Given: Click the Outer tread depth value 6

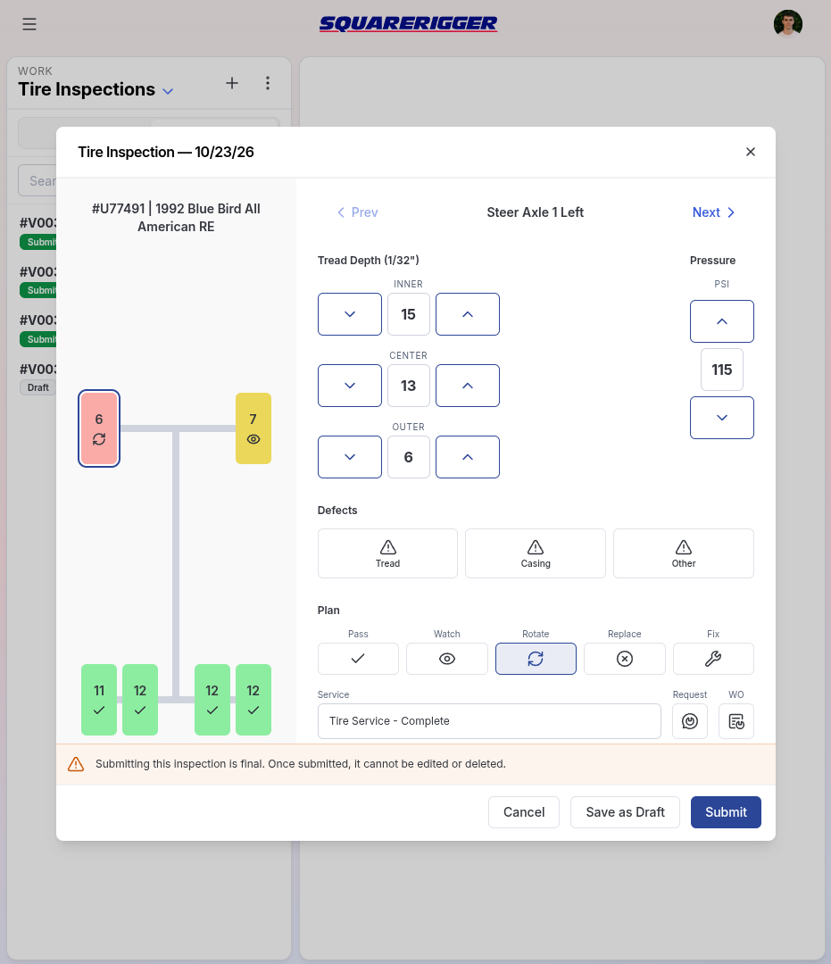Looking at the screenshot, I should [x=408, y=457].
